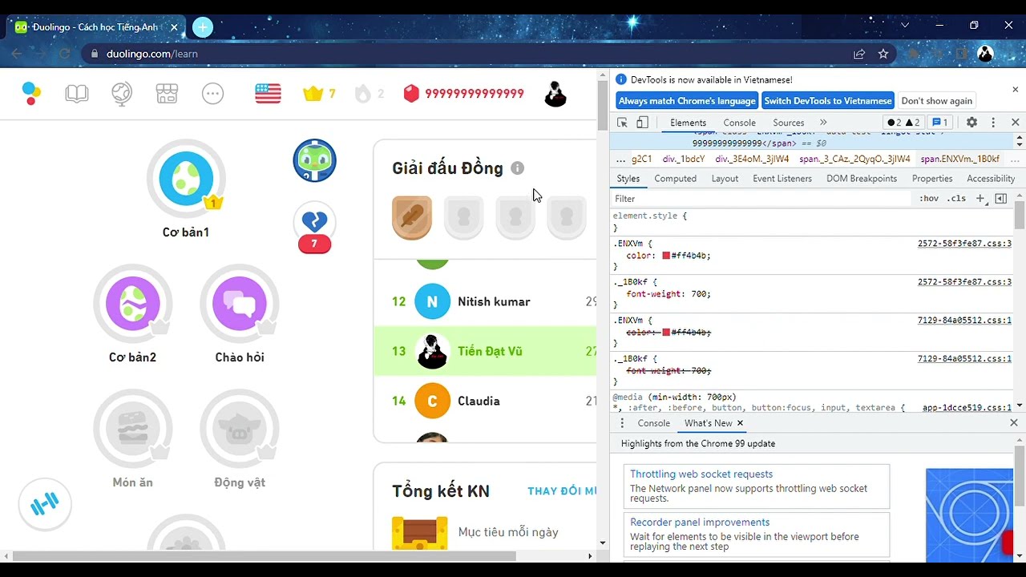The image size is (1026, 577).
Task: Open Chrome tab search dropdown
Action: 905,26
